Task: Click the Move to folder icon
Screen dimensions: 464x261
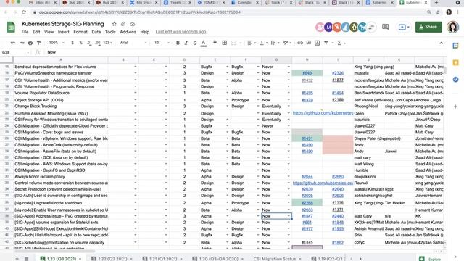Action: (x=123, y=24)
